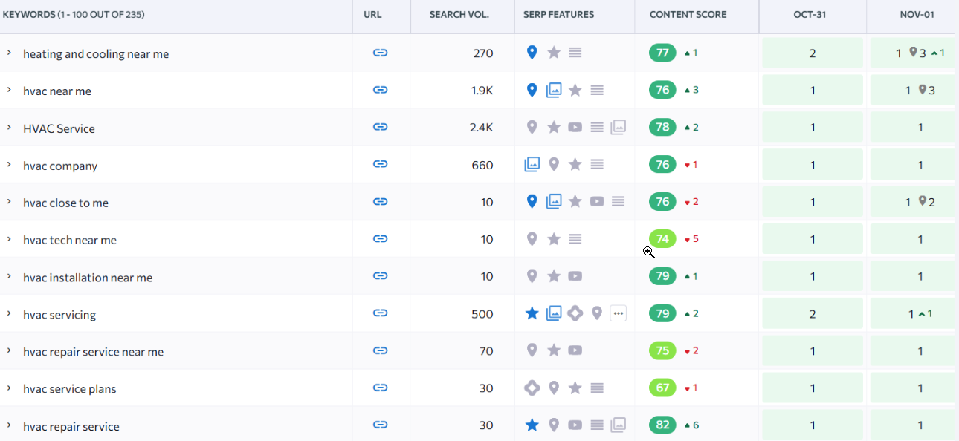959x441 pixels.
Task: Click blue map pin icon in 'heating and cooling near me' row
Action: tap(532, 53)
